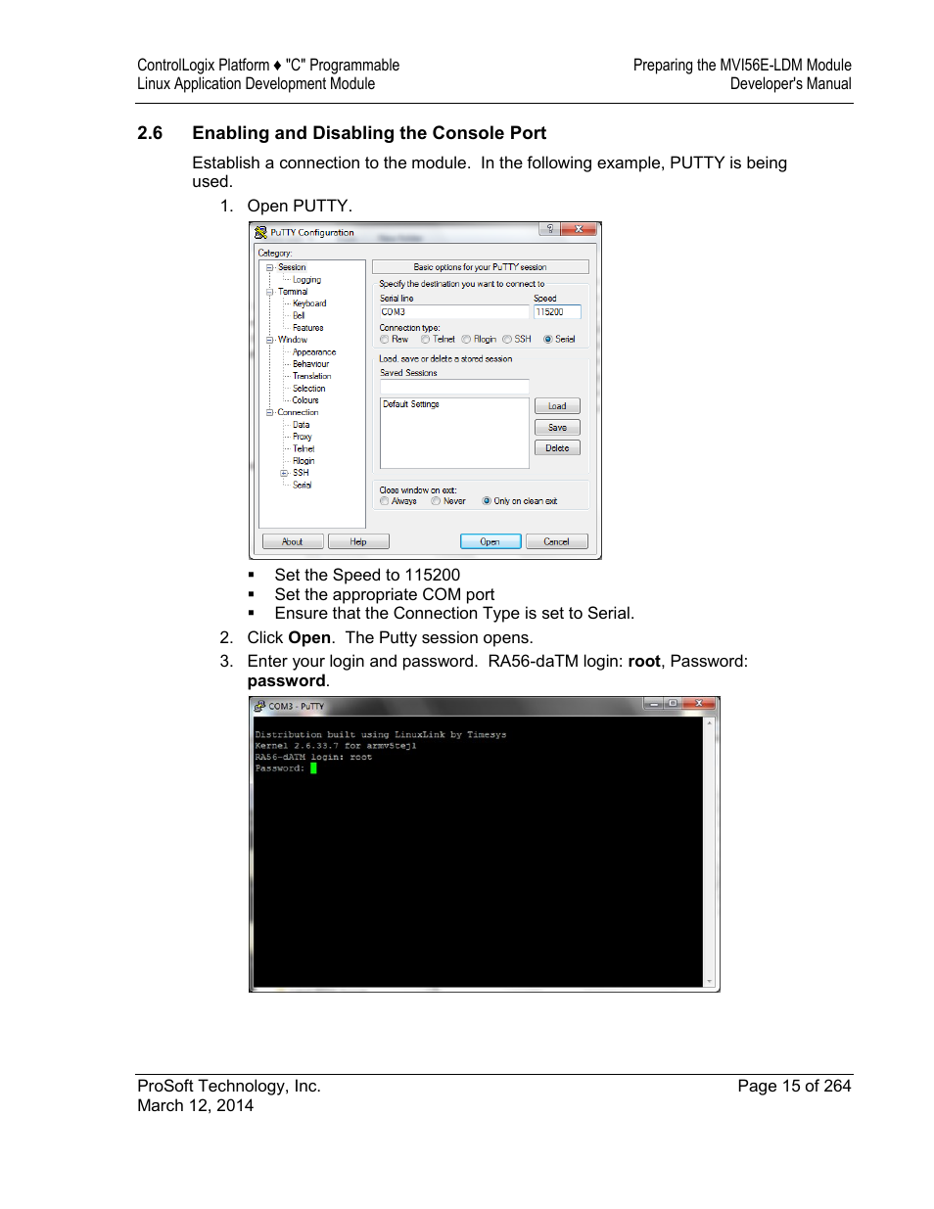This screenshot has height=1209, width=934.
Task: Collapse the Window tree node
Action: [x=269, y=340]
